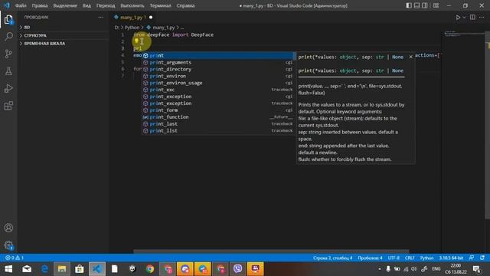Choose the print_form suggestion
This screenshot has height=276, width=490.
click(217, 110)
